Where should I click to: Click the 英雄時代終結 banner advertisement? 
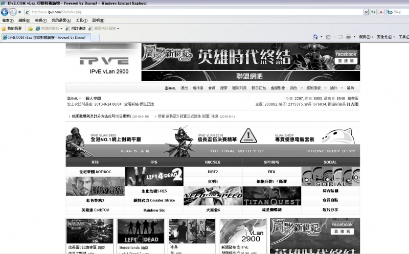click(251, 57)
